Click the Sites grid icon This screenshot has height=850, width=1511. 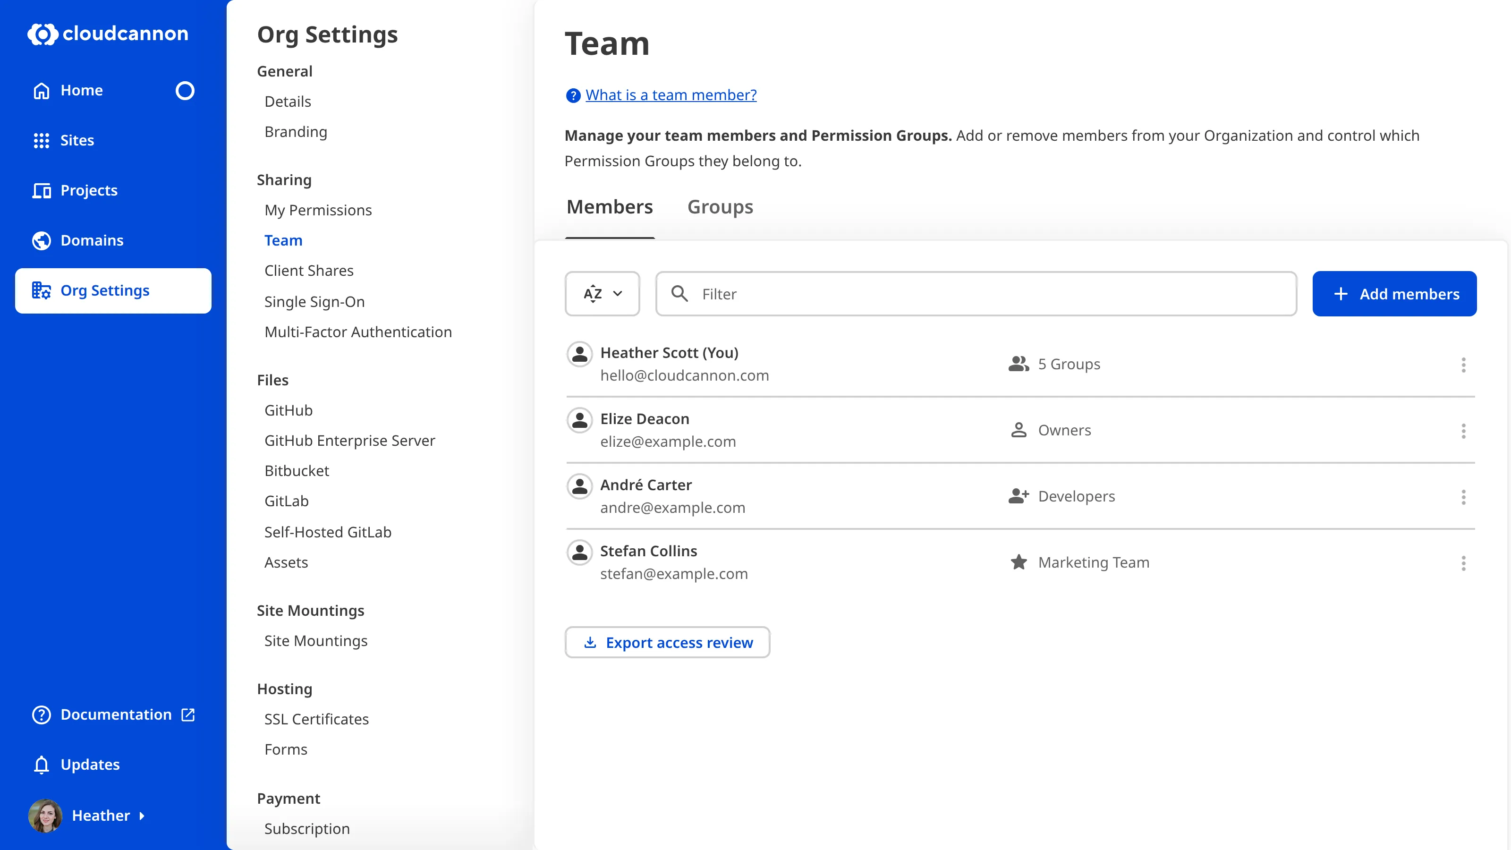click(41, 140)
